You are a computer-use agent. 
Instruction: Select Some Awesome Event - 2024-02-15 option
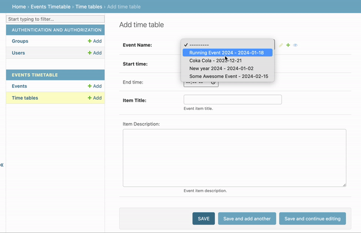point(227,76)
